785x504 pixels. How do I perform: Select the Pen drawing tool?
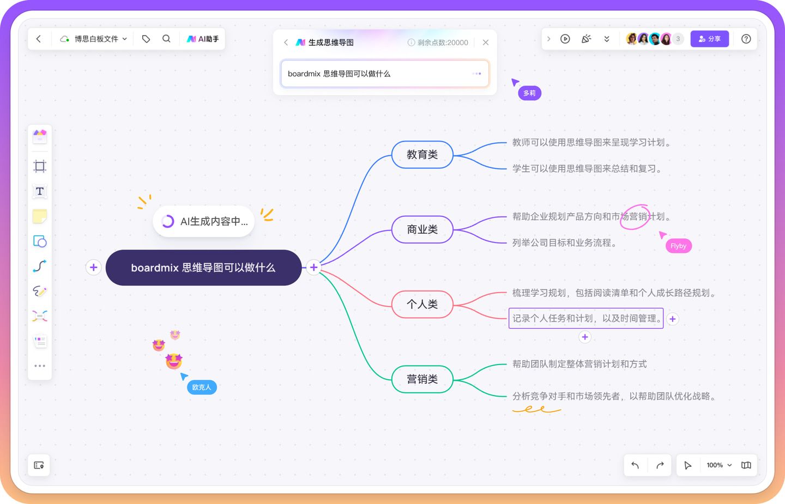40,291
